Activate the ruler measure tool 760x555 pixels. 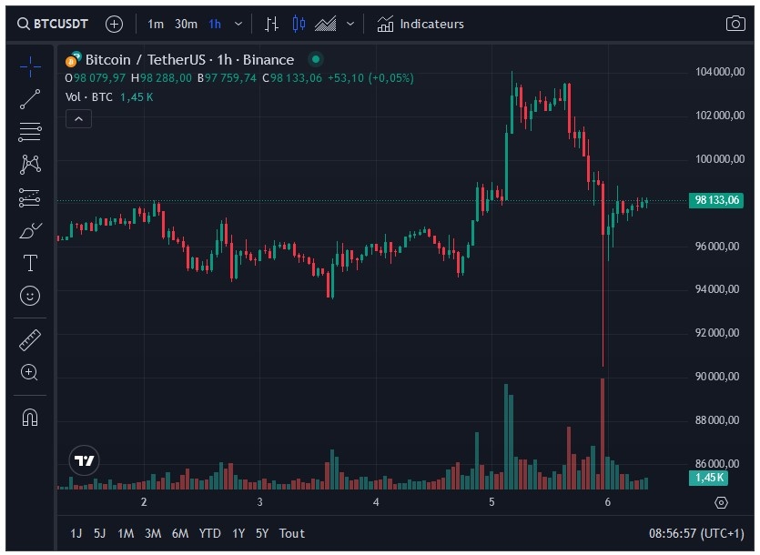[30, 340]
